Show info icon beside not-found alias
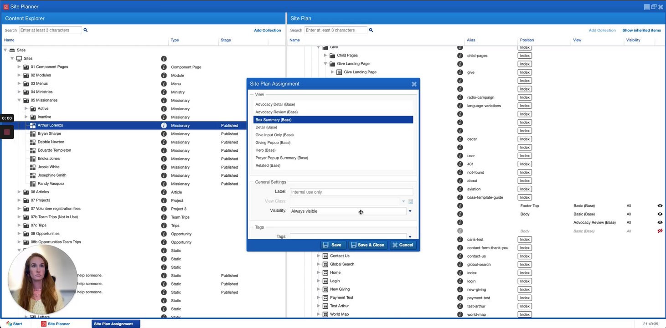Viewport: 666px width, 328px height. [x=460, y=172]
